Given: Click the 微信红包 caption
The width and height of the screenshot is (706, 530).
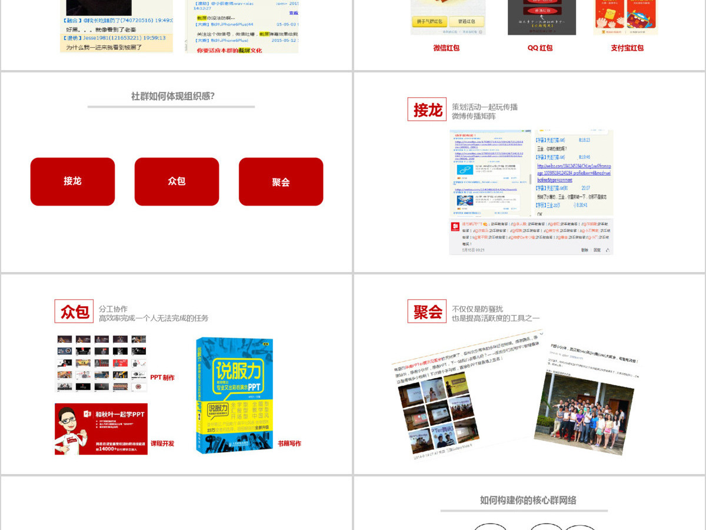Looking at the screenshot, I should pos(447,48).
